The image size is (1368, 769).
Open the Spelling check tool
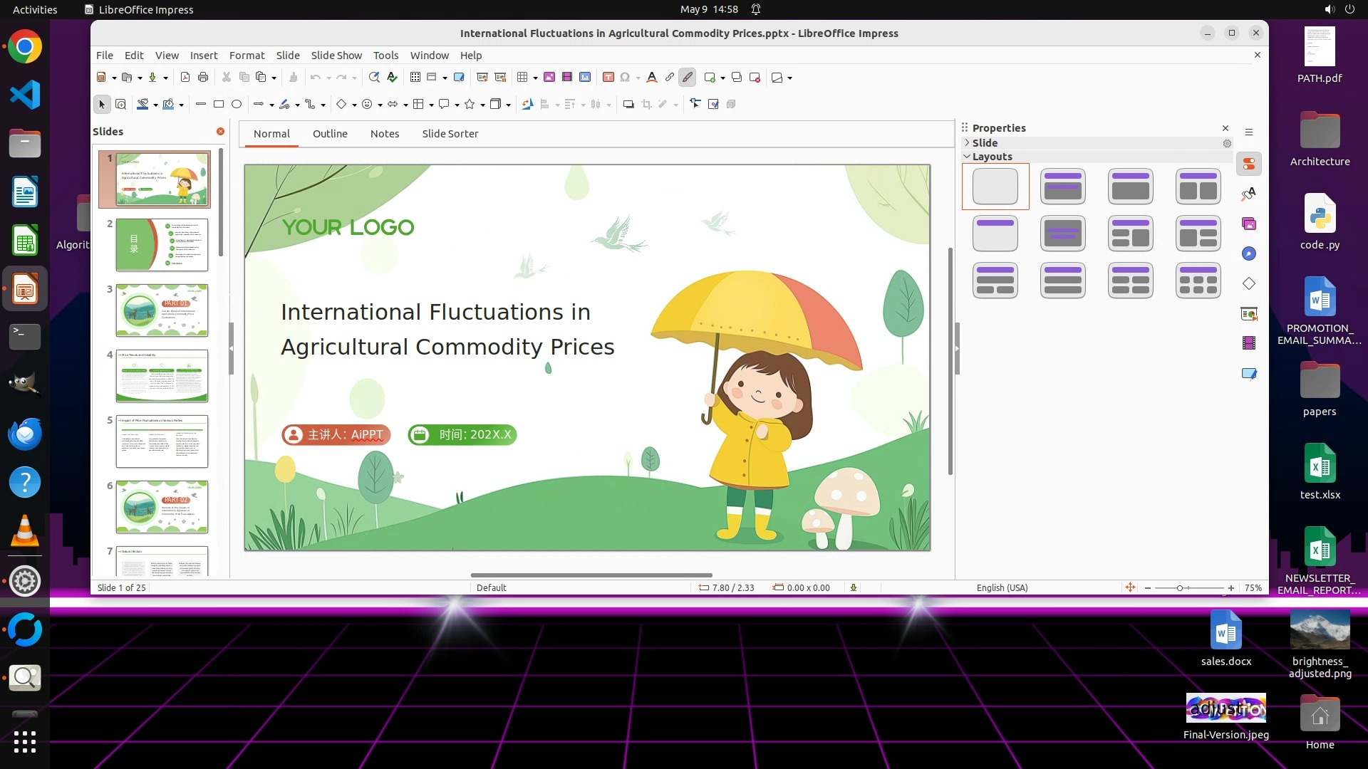coord(392,78)
